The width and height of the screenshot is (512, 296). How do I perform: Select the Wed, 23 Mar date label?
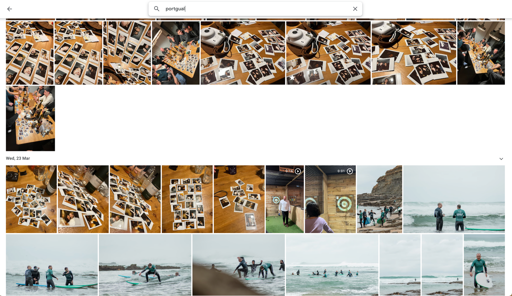18,158
